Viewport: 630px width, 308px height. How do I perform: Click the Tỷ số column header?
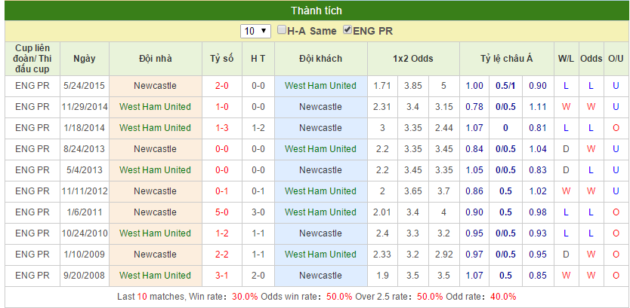222,59
